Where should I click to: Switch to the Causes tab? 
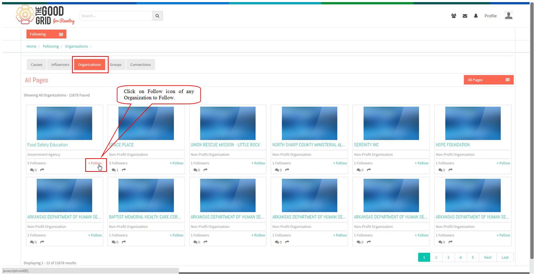coord(37,64)
